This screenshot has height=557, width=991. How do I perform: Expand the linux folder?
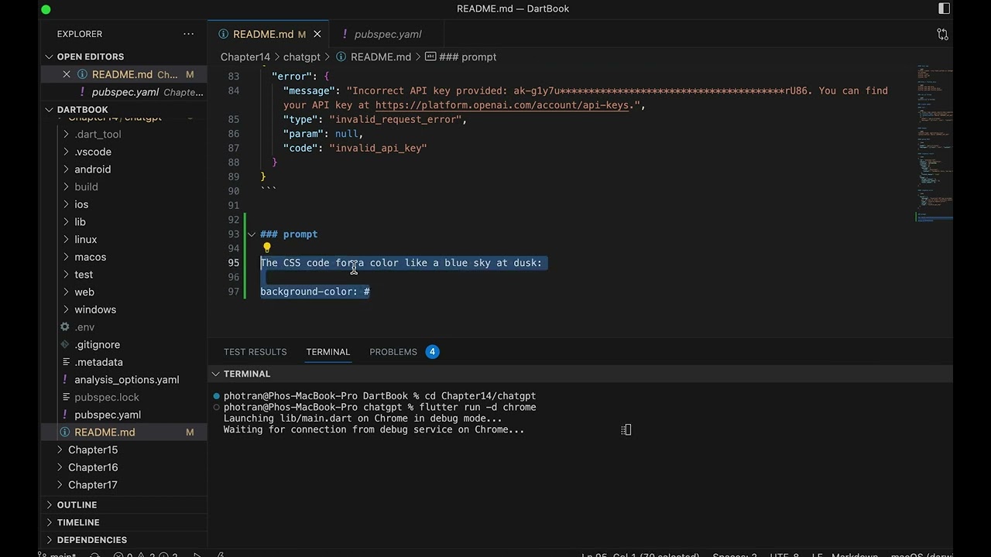[66, 240]
